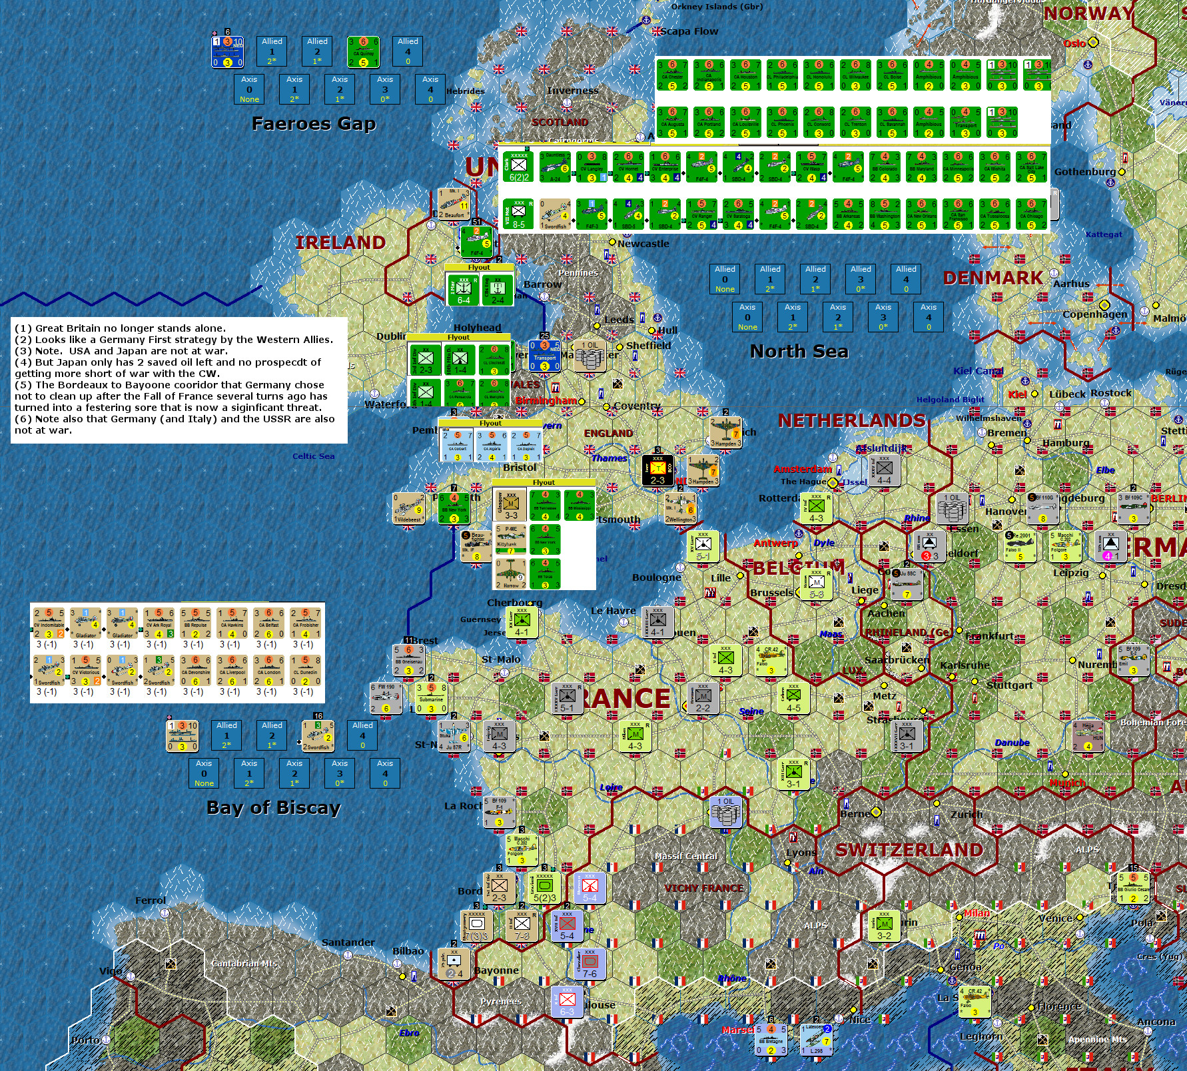The image size is (1187, 1071).
Task: Select the blue NED Transport counter
Action: click(x=545, y=356)
